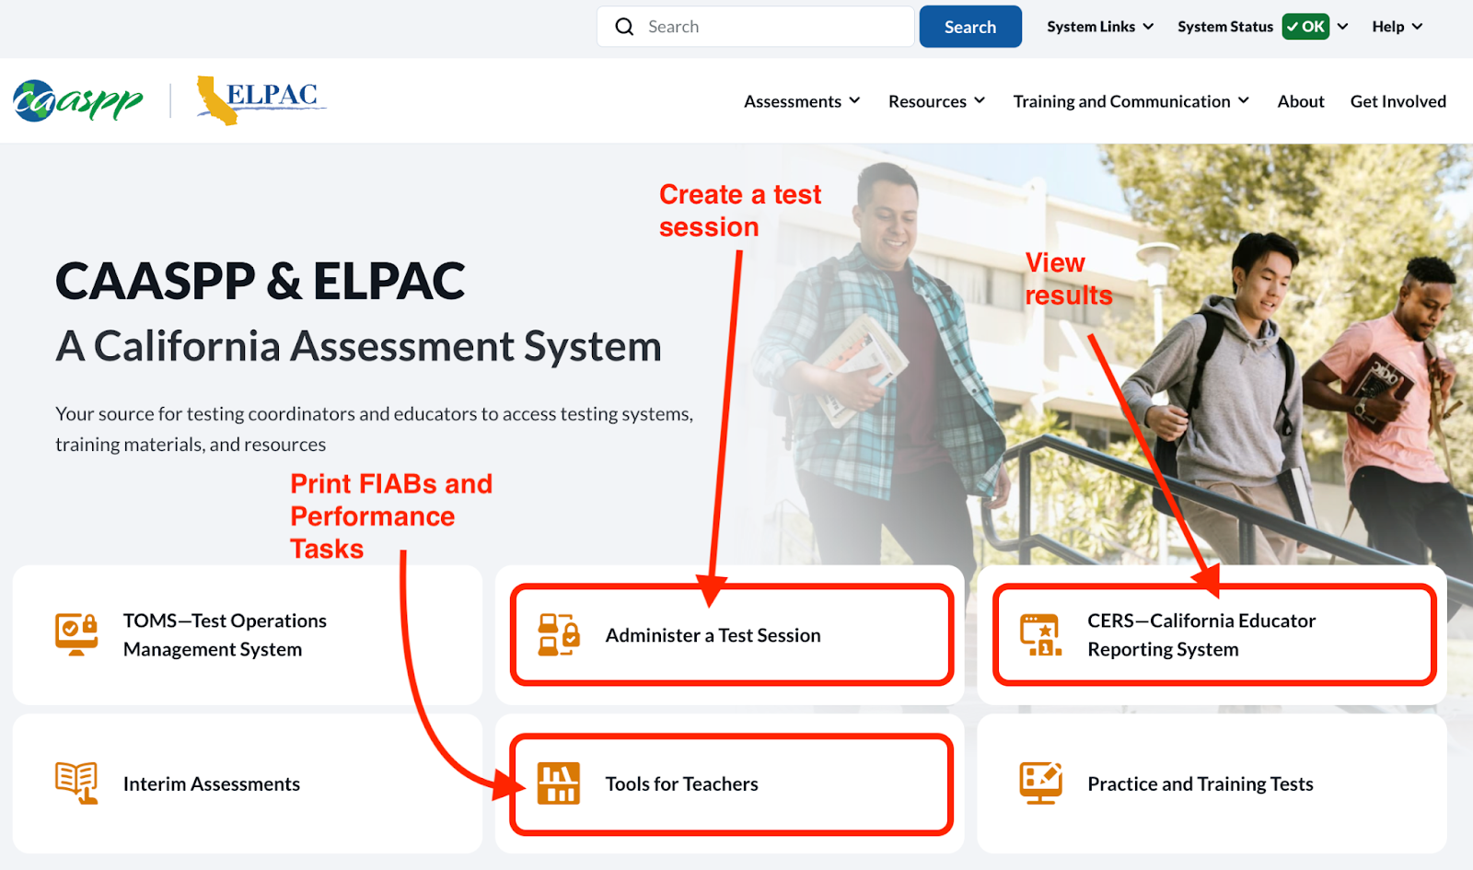The height and width of the screenshot is (870, 1473).
Task: Click the A California Assessment System subtitle
Action: coord(358,347)
